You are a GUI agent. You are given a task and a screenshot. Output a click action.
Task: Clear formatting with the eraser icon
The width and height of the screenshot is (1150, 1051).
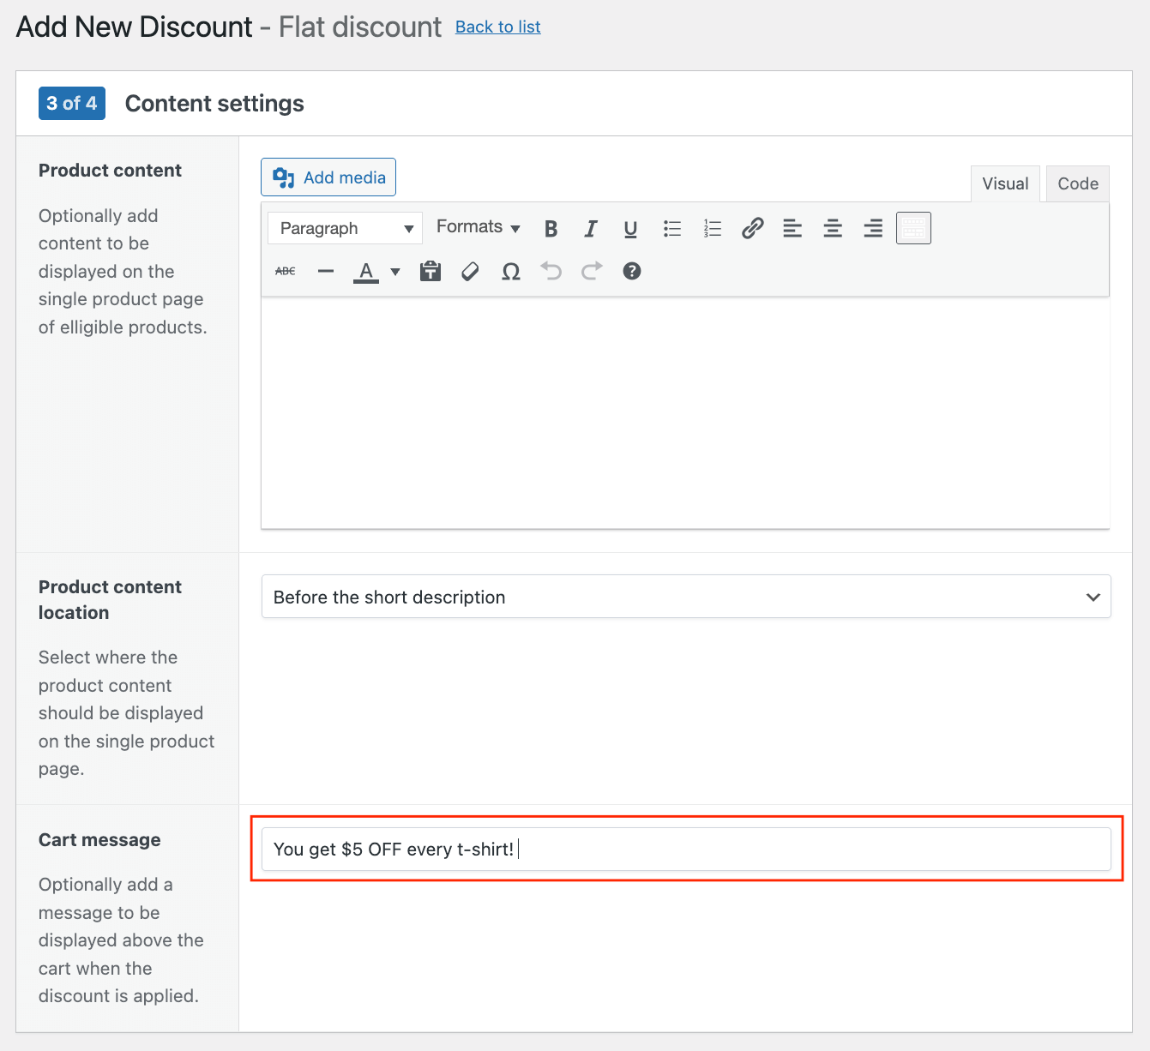pos(470,271)
